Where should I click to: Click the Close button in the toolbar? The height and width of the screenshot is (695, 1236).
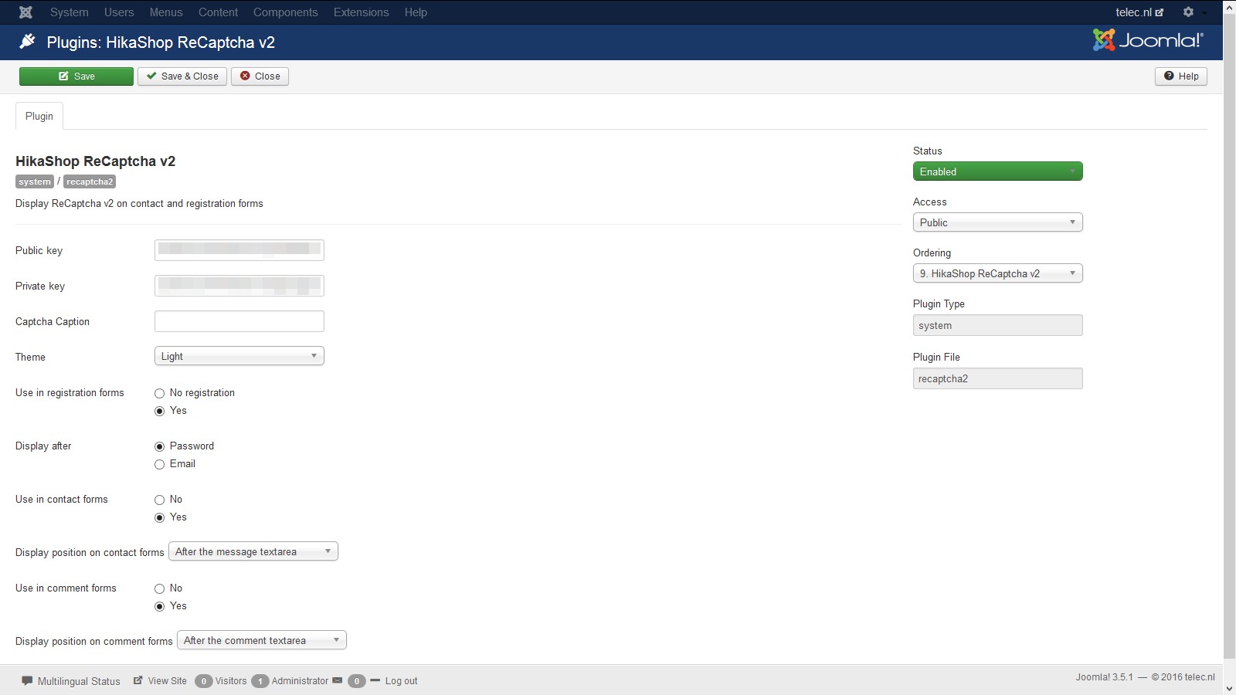click(260, 76)
